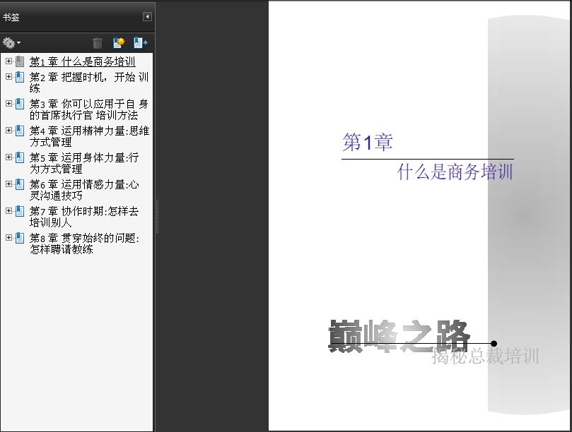The height and width of the screenshot is (432, 572).
Task: Expand the 第8章 贯穿始终的问题 bookmark
Action: click(8, 237)
